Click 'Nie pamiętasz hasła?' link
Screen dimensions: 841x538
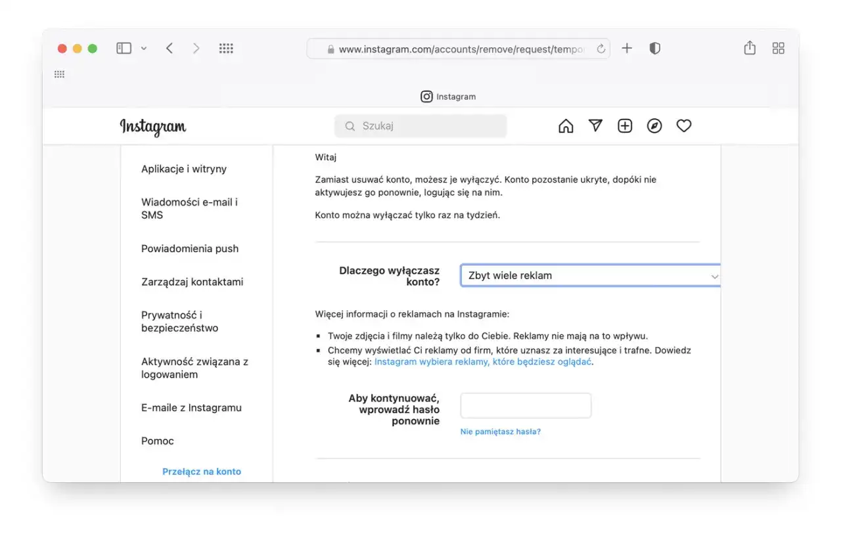pos(501,432)
